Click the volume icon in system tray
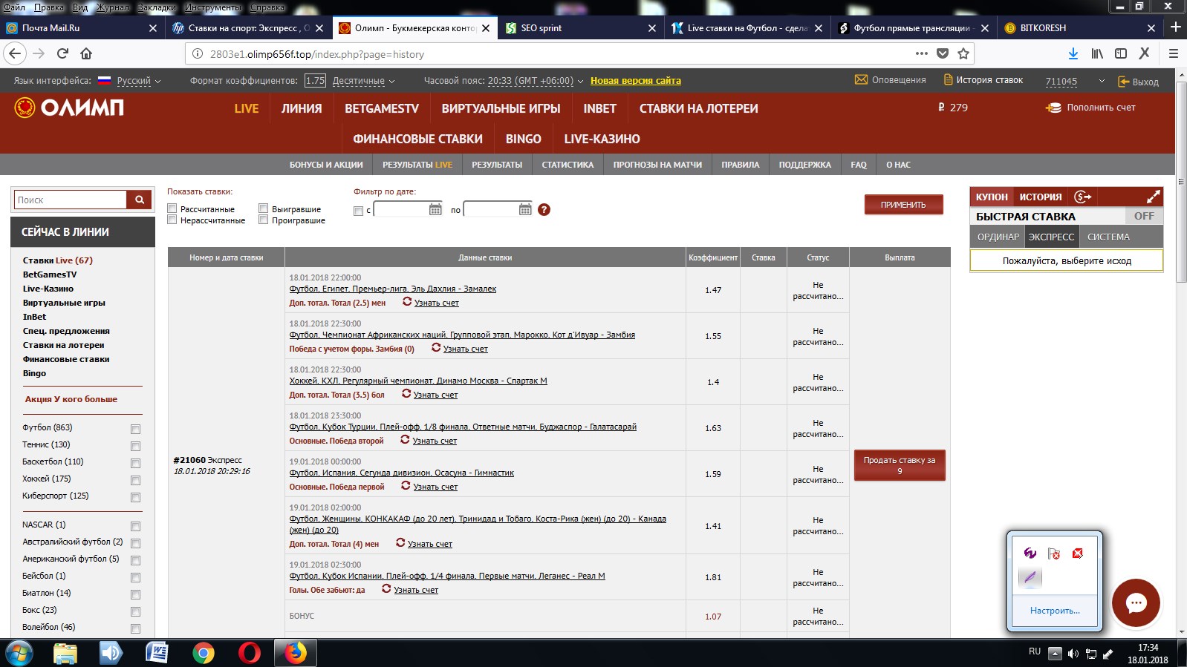The image size is (1187, 667). (x=1073, y=654)
